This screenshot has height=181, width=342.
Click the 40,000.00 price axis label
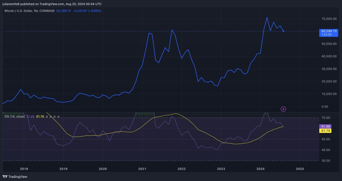pos(329,56)
